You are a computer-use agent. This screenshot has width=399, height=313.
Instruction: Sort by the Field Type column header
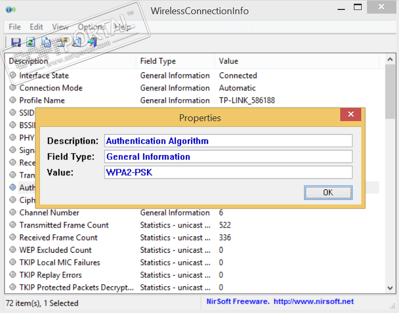tap(175, 61)
